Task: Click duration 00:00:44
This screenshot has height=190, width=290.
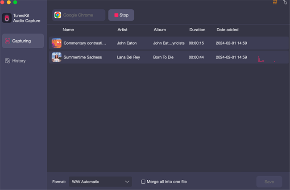Action: pos(196,57)
